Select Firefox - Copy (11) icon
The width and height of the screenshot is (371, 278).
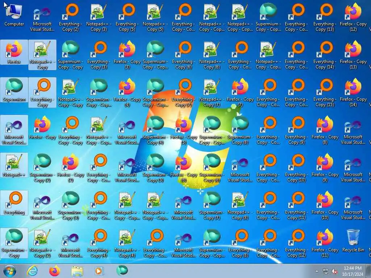[x=325, y=244]
